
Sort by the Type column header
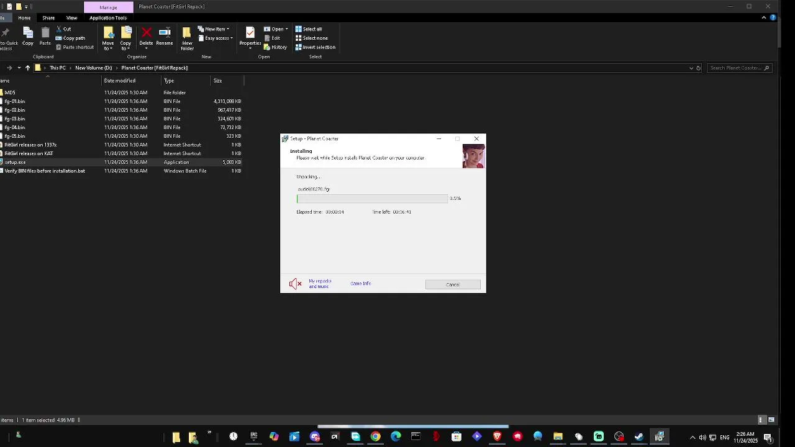coord(186,81)
